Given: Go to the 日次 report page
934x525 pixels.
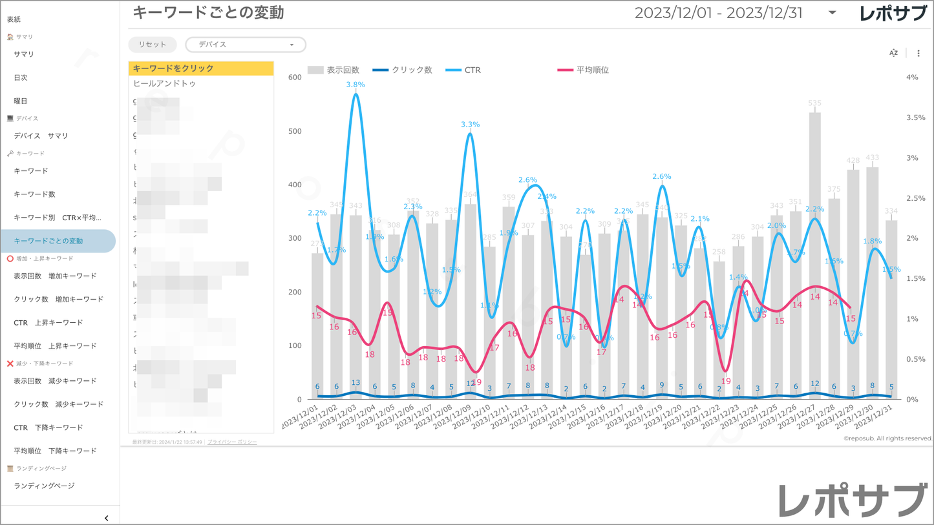Looking at the screenshot, I should tap(21, 77).
